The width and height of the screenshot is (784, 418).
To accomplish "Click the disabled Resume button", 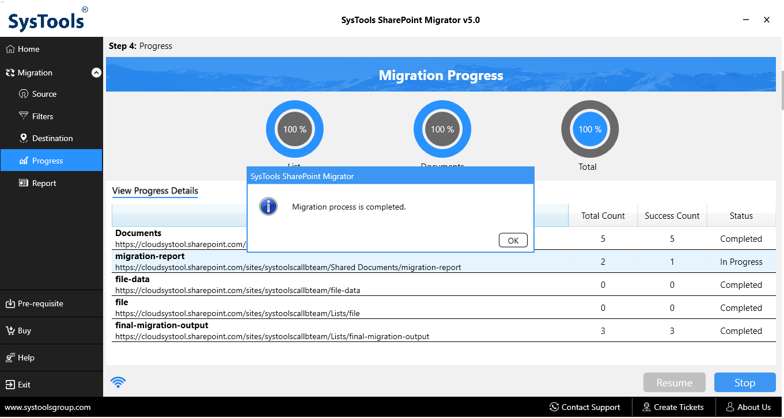I will click(x=674, y=382).
